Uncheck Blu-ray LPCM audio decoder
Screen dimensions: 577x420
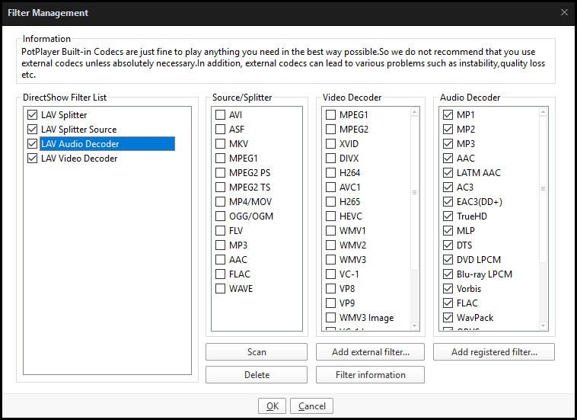[448, 274]
